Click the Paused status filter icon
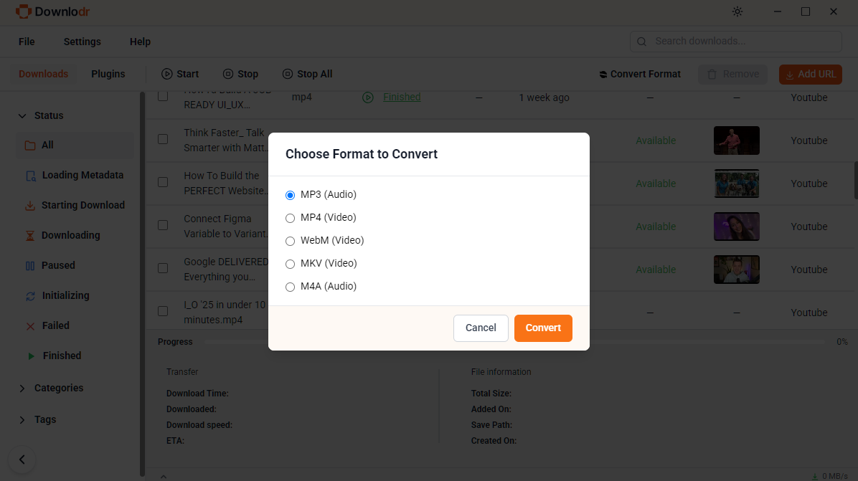 [x=30, y=266]
